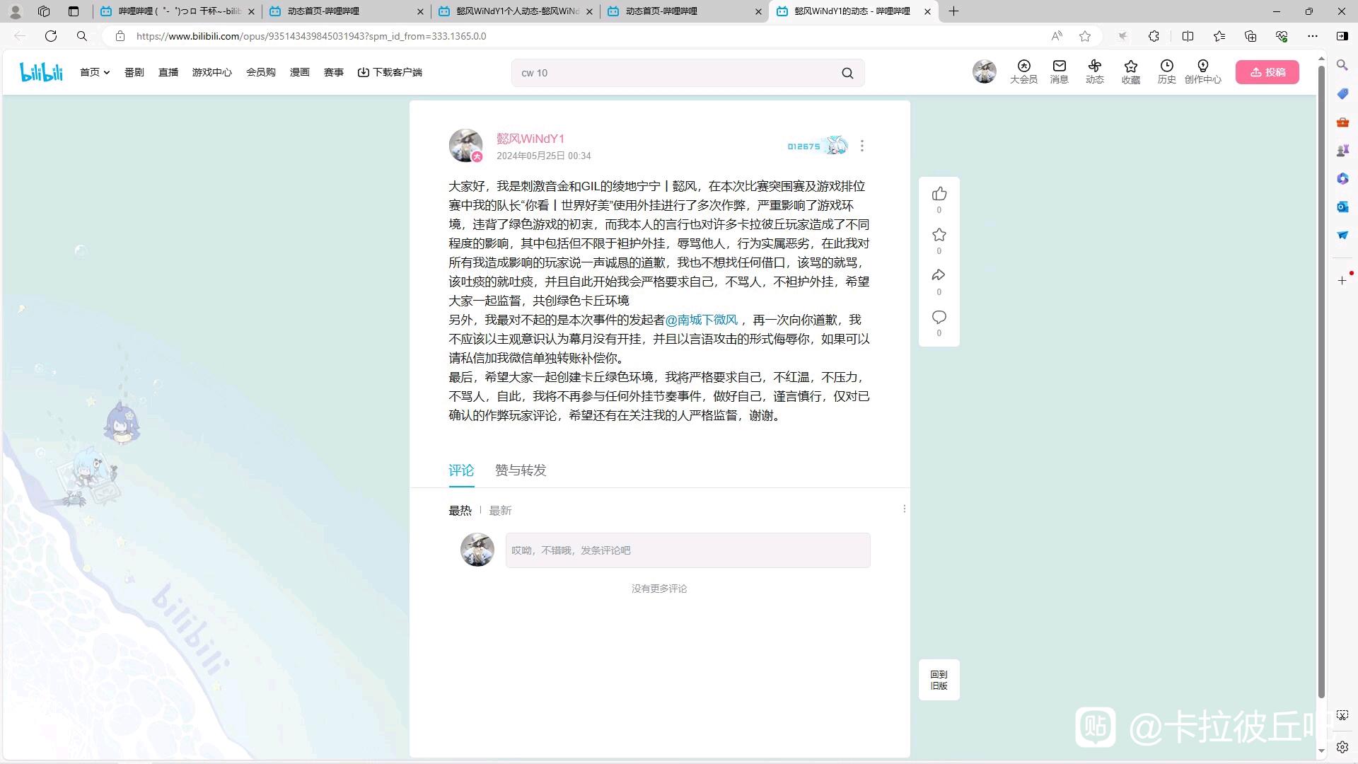Open 番剧 navigation item

[x=134, y=72]
